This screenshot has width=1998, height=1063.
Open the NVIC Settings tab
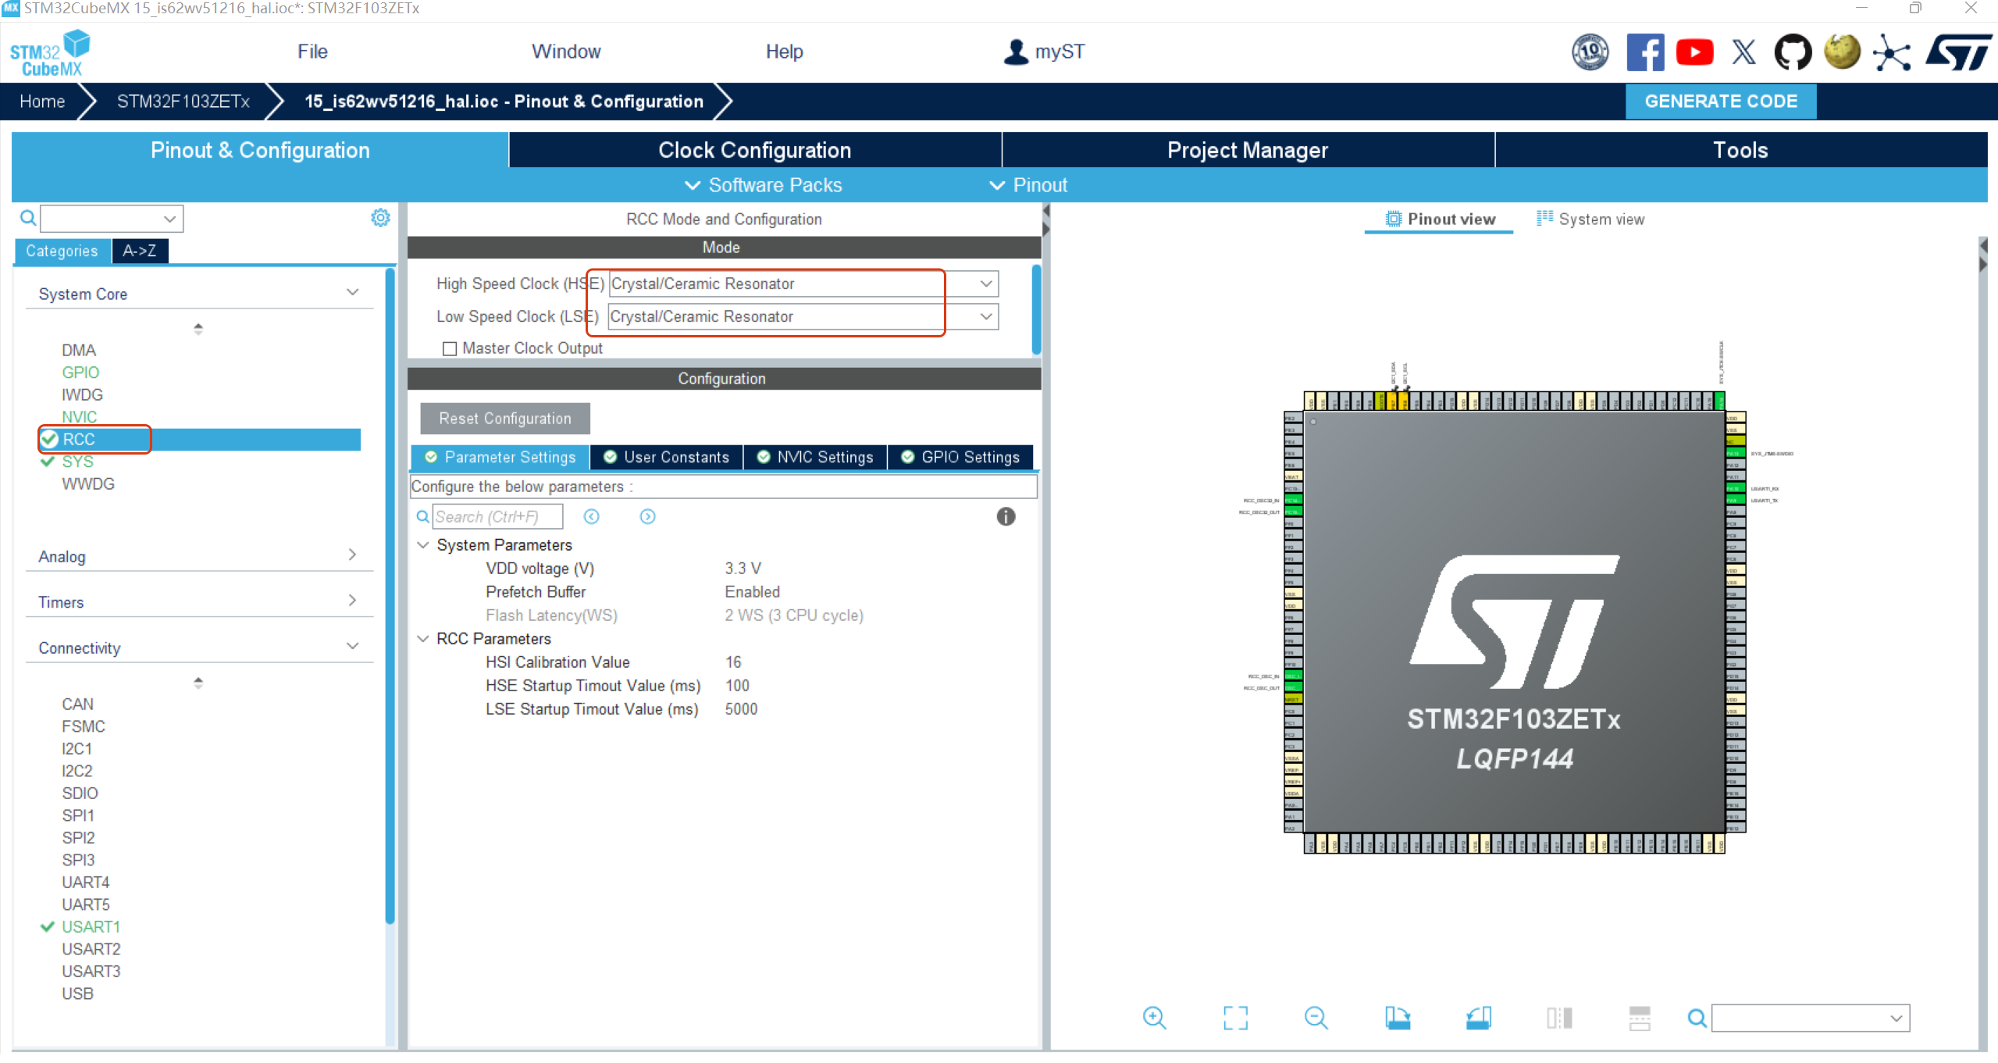(x=815, y=457)
